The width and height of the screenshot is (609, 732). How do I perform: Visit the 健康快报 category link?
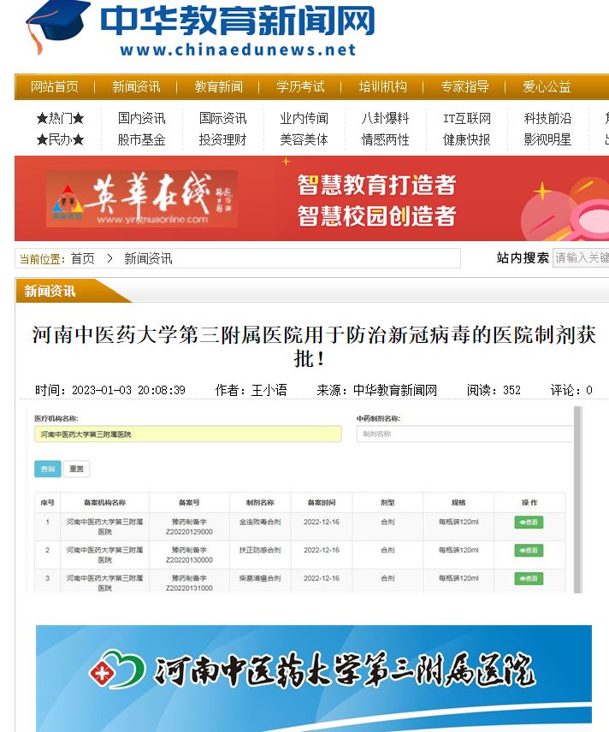(467, 139)
